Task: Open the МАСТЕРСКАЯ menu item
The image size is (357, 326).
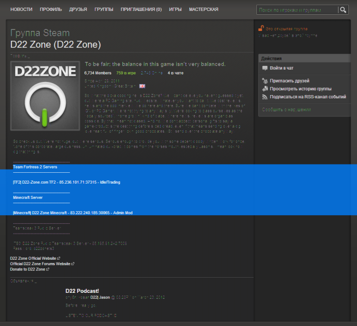Action: pos(204,9)
